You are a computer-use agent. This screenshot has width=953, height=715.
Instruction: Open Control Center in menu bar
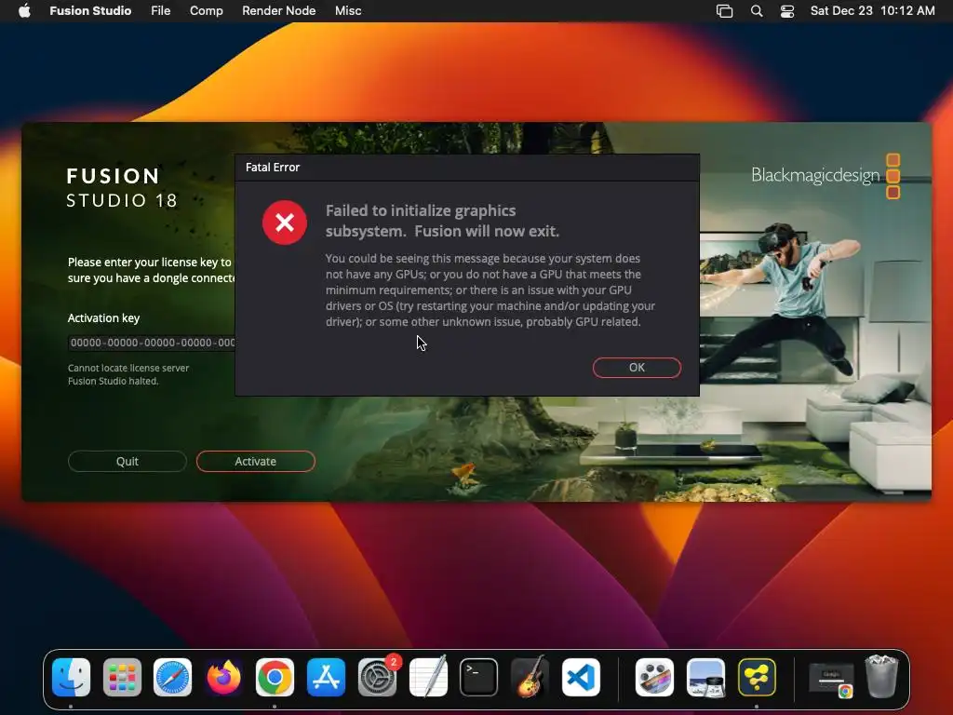pyautogui.click(x=787, y=10)
